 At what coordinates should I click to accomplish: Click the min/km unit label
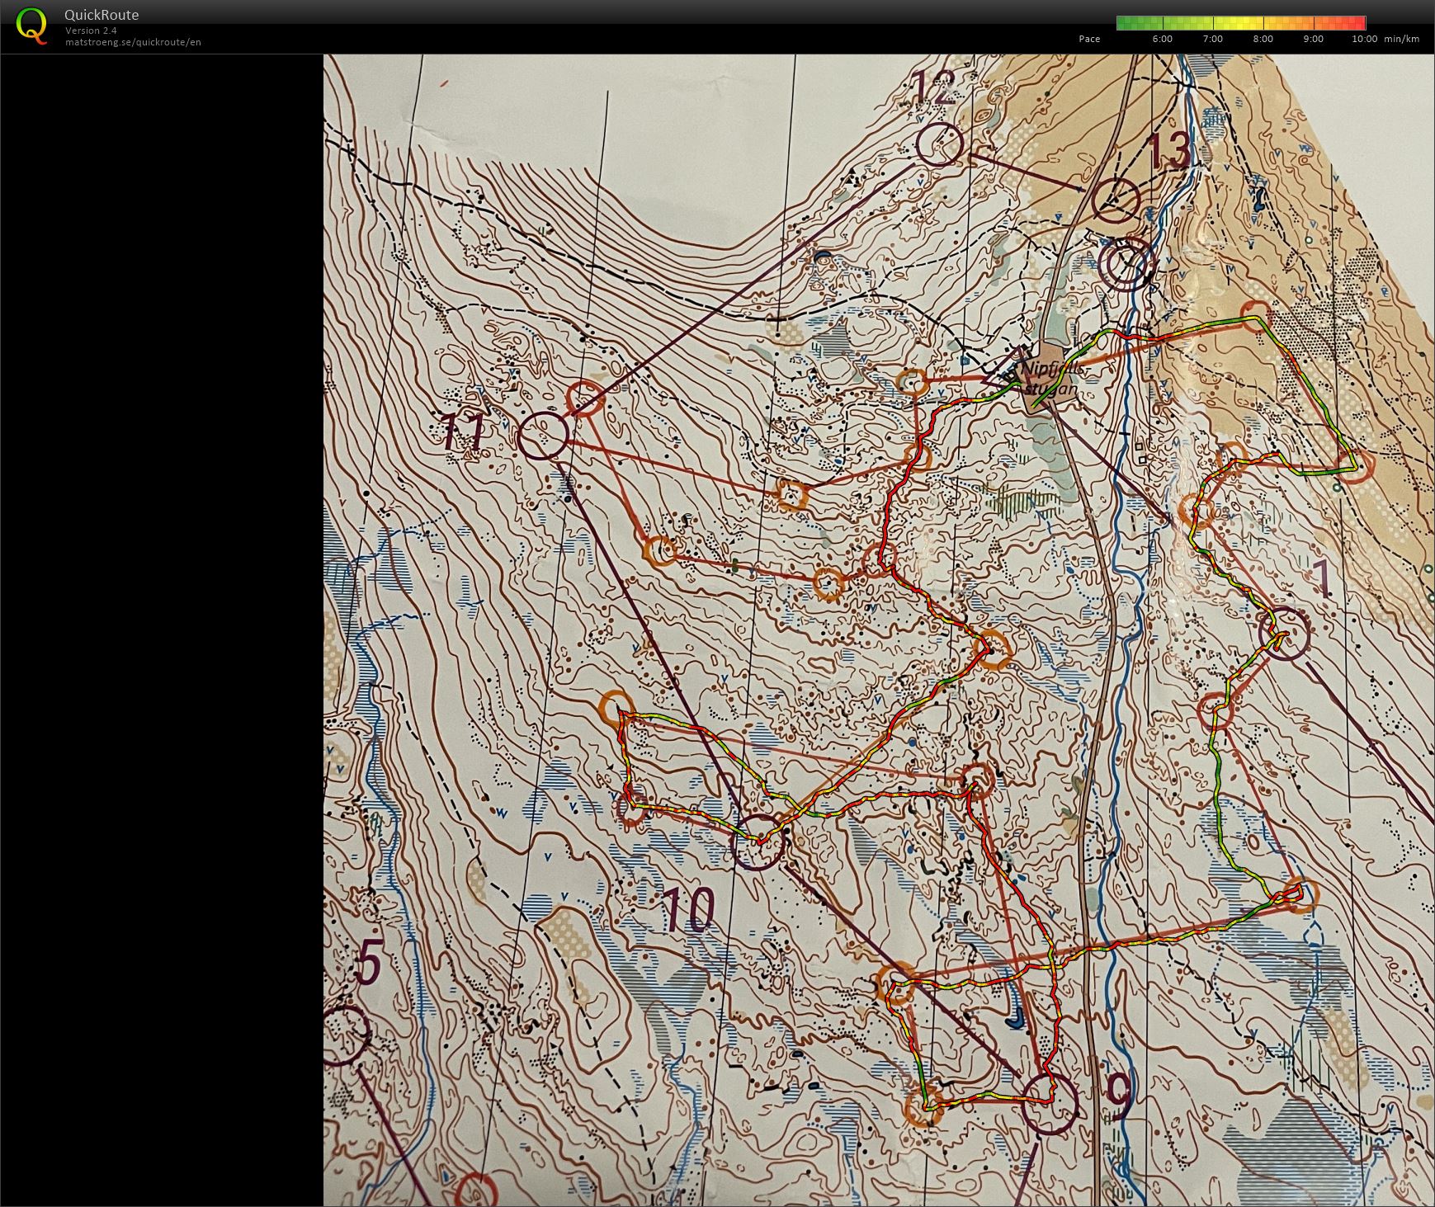[x=1402, y=39]
